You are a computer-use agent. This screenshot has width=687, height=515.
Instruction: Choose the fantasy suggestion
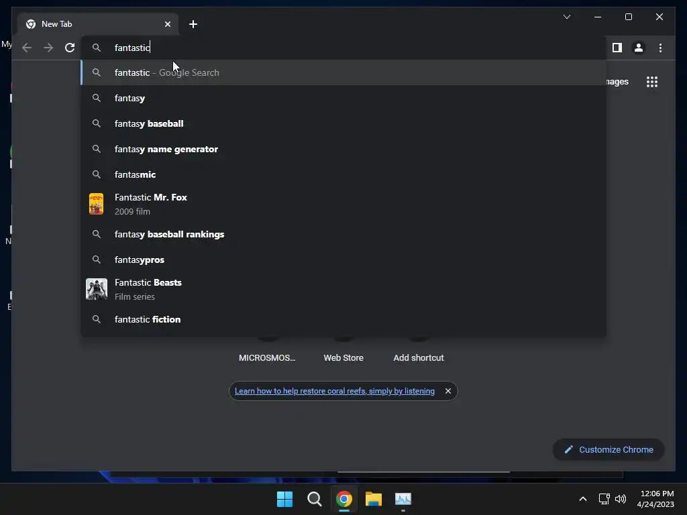pyautogui.click(x=344, y=98)
